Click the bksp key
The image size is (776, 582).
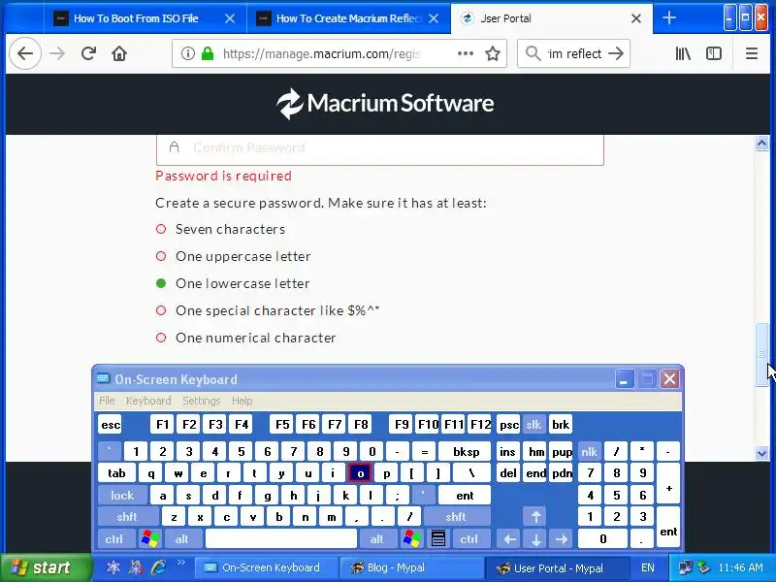click(x=466, y=451)
